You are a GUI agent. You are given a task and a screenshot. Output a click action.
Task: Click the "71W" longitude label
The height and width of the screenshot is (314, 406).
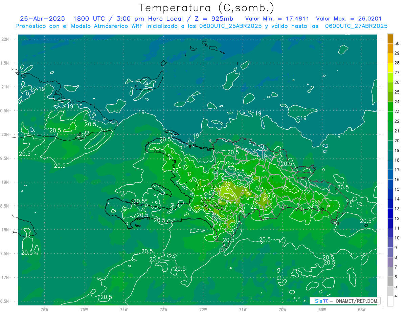243,310
